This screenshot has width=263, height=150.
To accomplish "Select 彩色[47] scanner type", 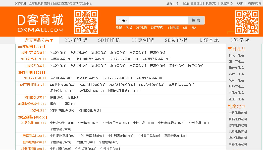I will (73, 97).
